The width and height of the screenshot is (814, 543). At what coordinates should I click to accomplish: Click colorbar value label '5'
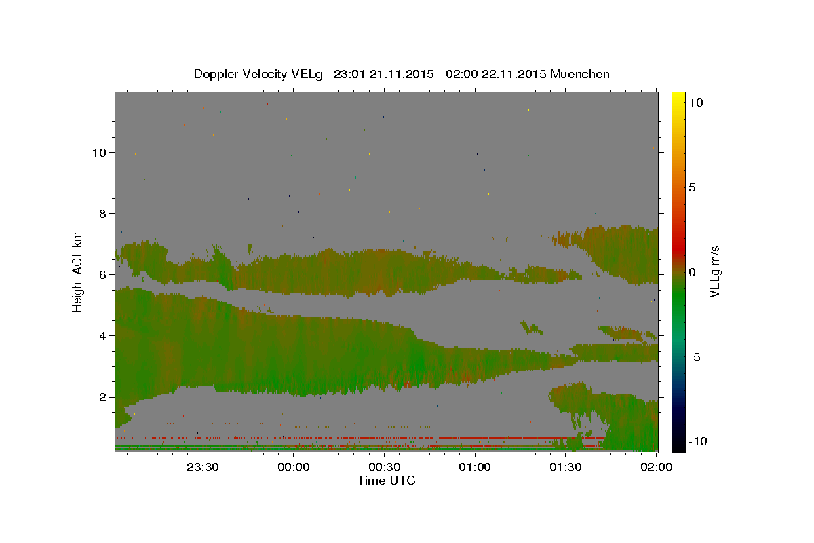click(x=692, y=187)
